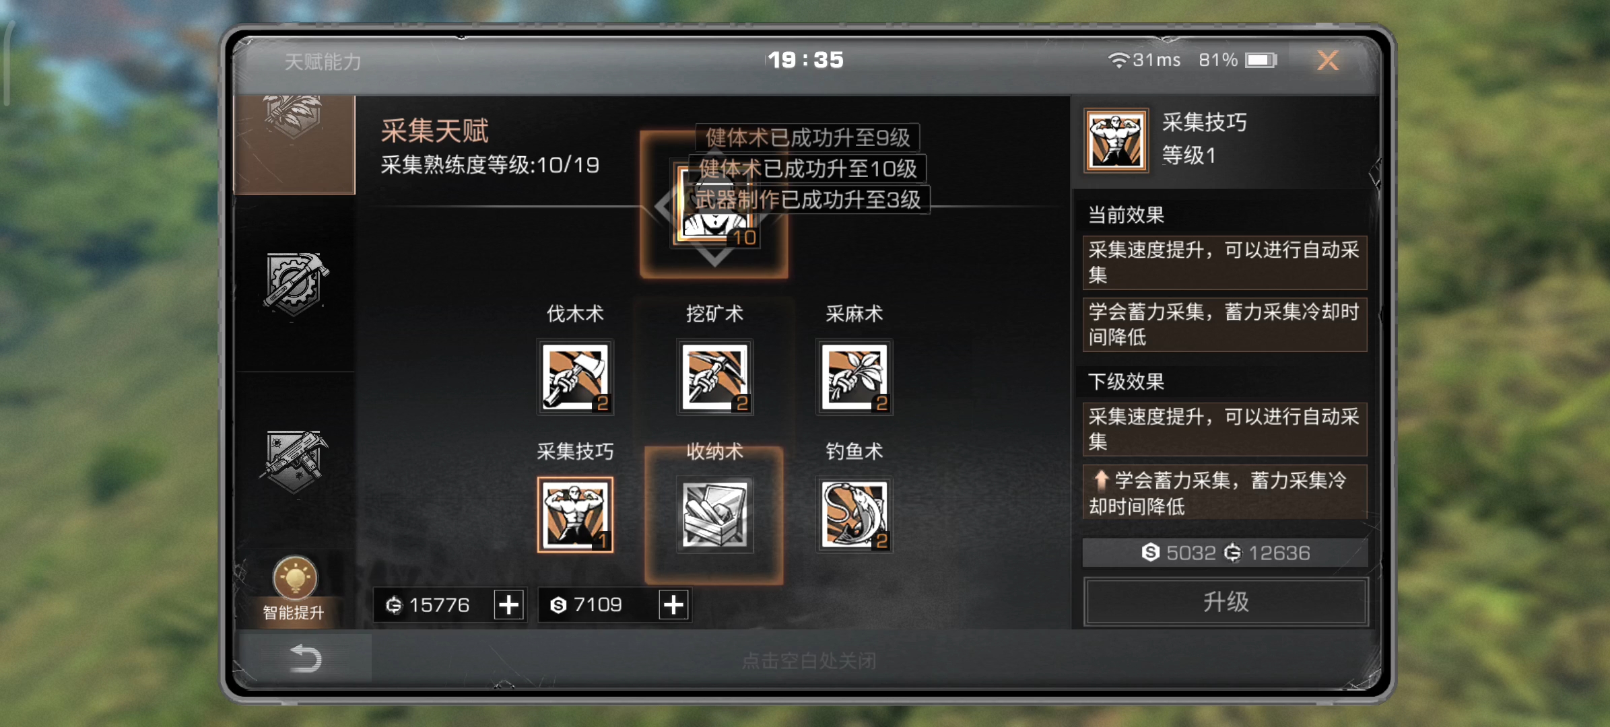Click the 点击空白处关闭 hint text area
Viewport: 1610px width, 727px height.
(x=809, y=660)
